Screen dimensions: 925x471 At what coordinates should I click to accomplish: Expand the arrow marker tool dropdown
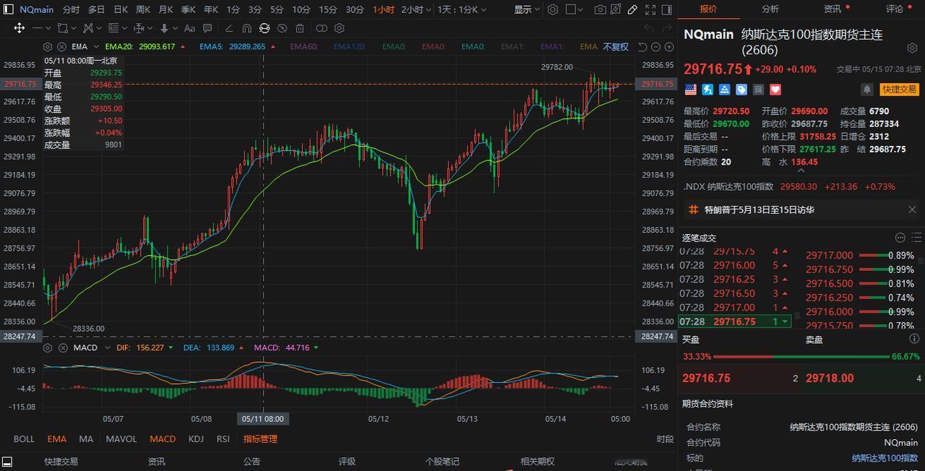[x=175, y=28]
